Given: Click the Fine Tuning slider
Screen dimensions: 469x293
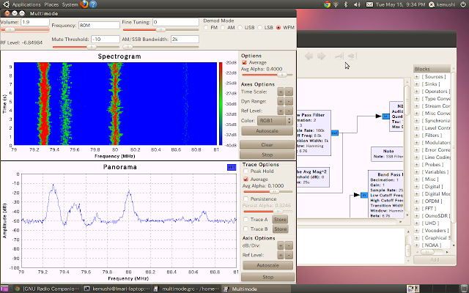Looking at the screenshot, I should (x=160, y=29).
